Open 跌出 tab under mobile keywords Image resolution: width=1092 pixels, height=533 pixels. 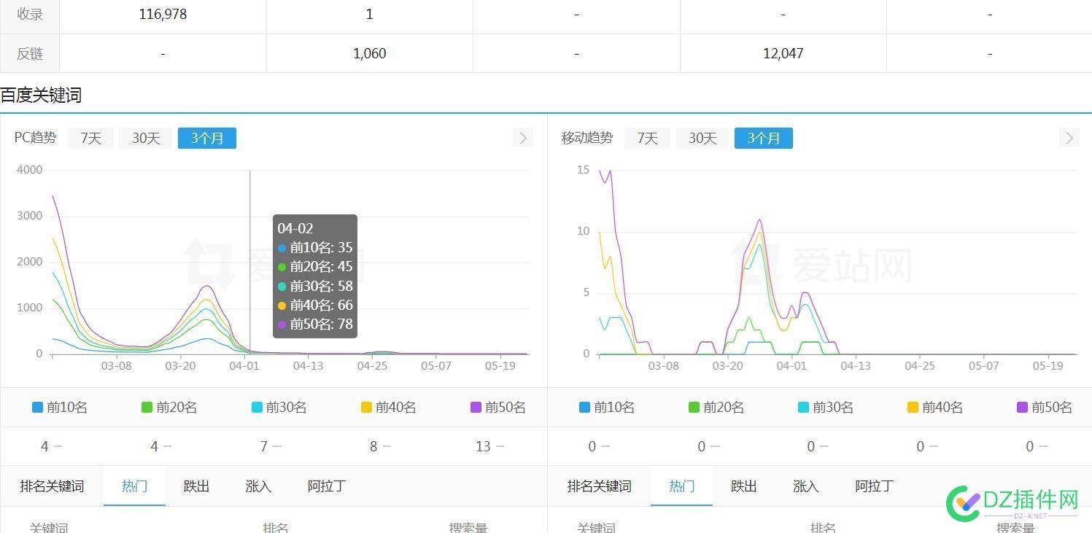[x=743, y=486]
